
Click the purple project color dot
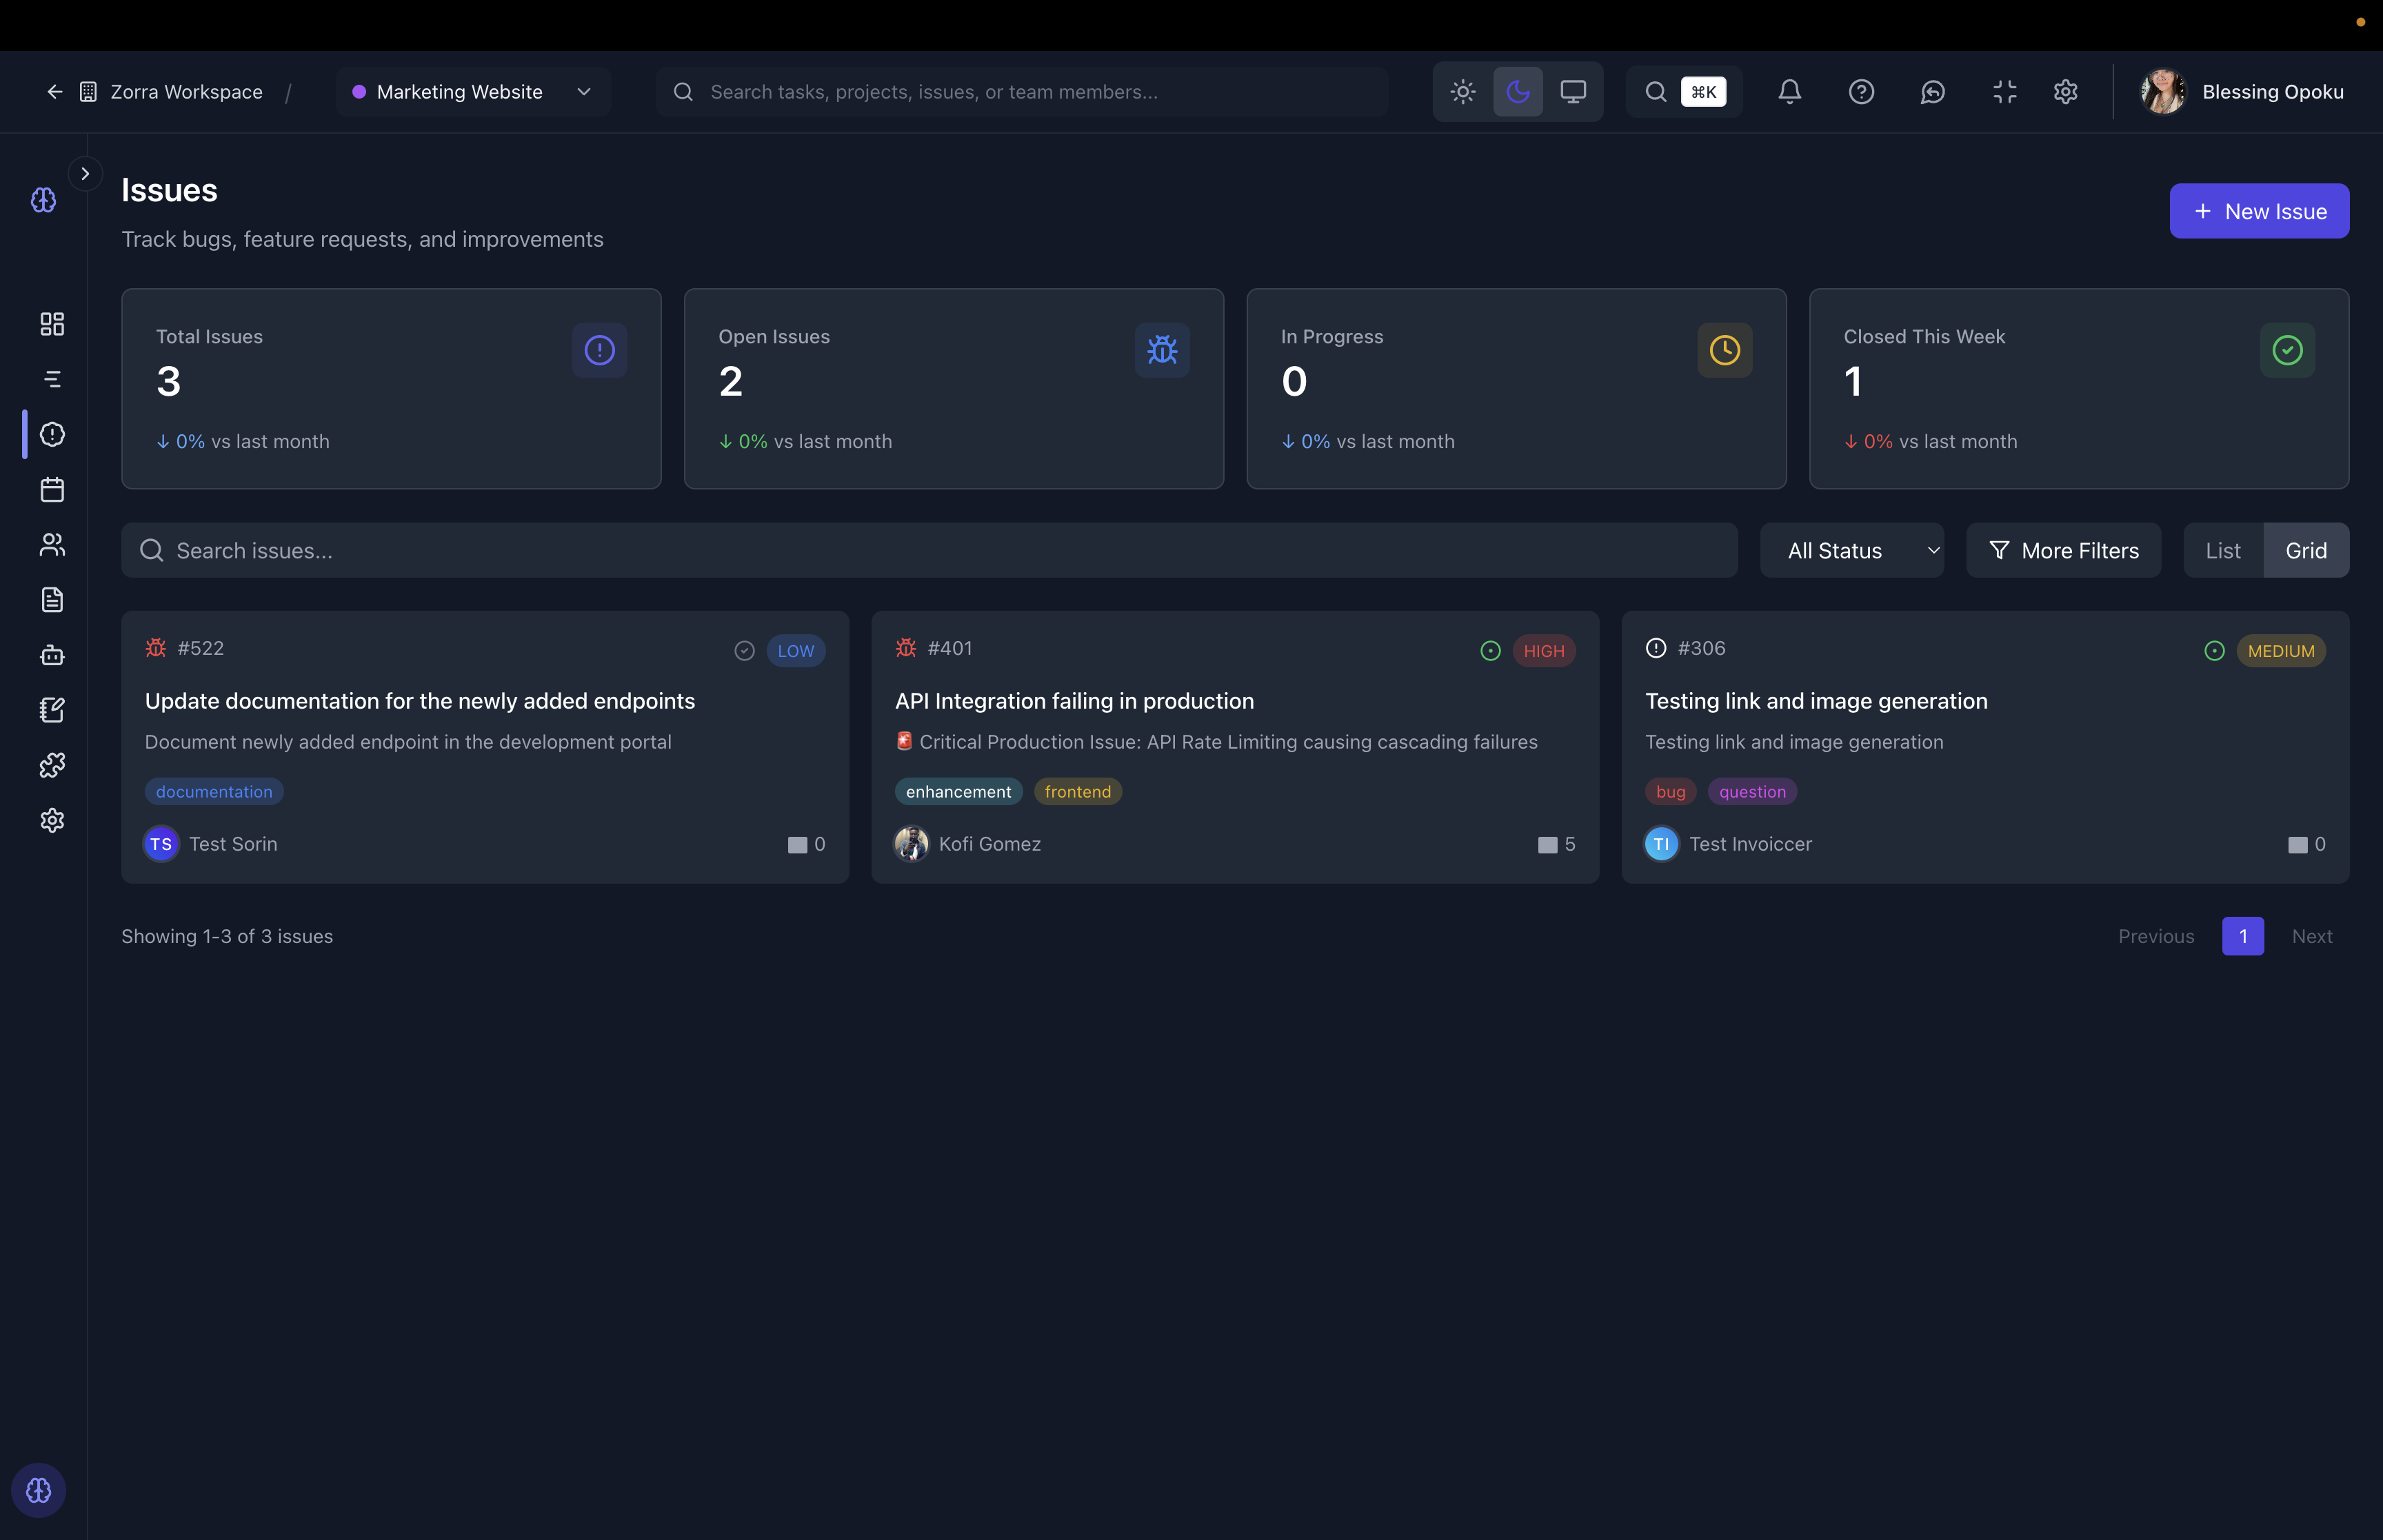[359, 92]
